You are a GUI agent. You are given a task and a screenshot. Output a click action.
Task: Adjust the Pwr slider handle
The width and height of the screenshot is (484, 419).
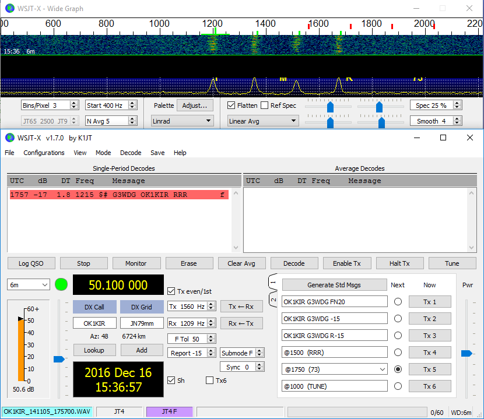click(x=467, y=353)
